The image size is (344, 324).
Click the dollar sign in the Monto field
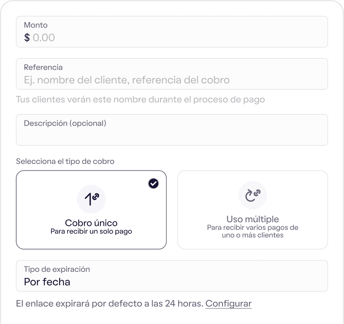coord(27,37)
